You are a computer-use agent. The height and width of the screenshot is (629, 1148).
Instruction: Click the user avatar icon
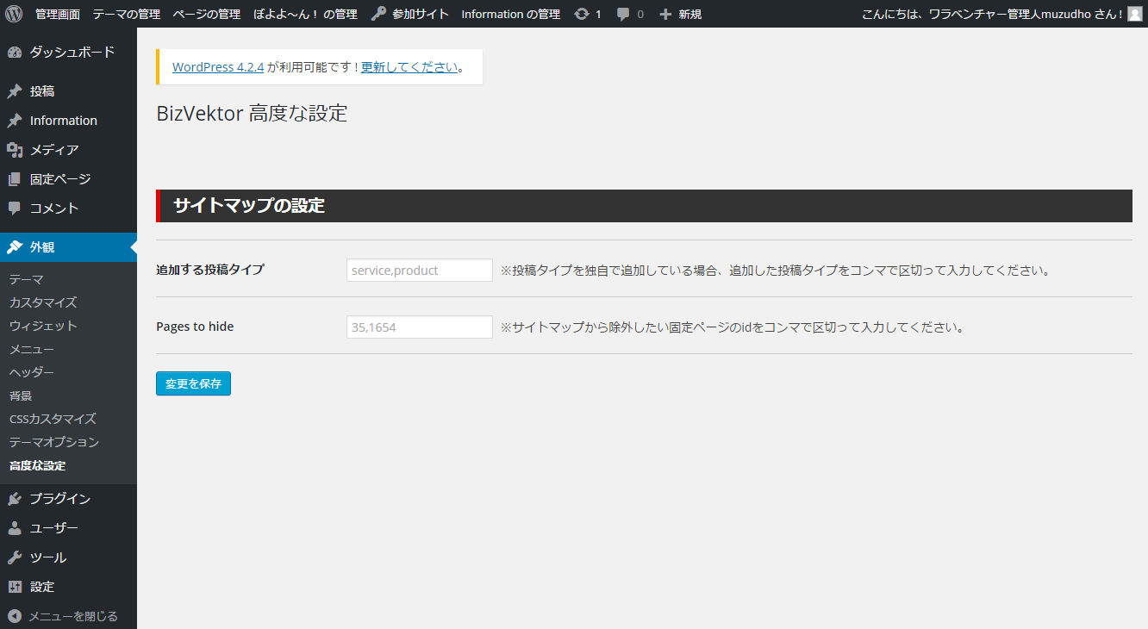pos(1134,14)
